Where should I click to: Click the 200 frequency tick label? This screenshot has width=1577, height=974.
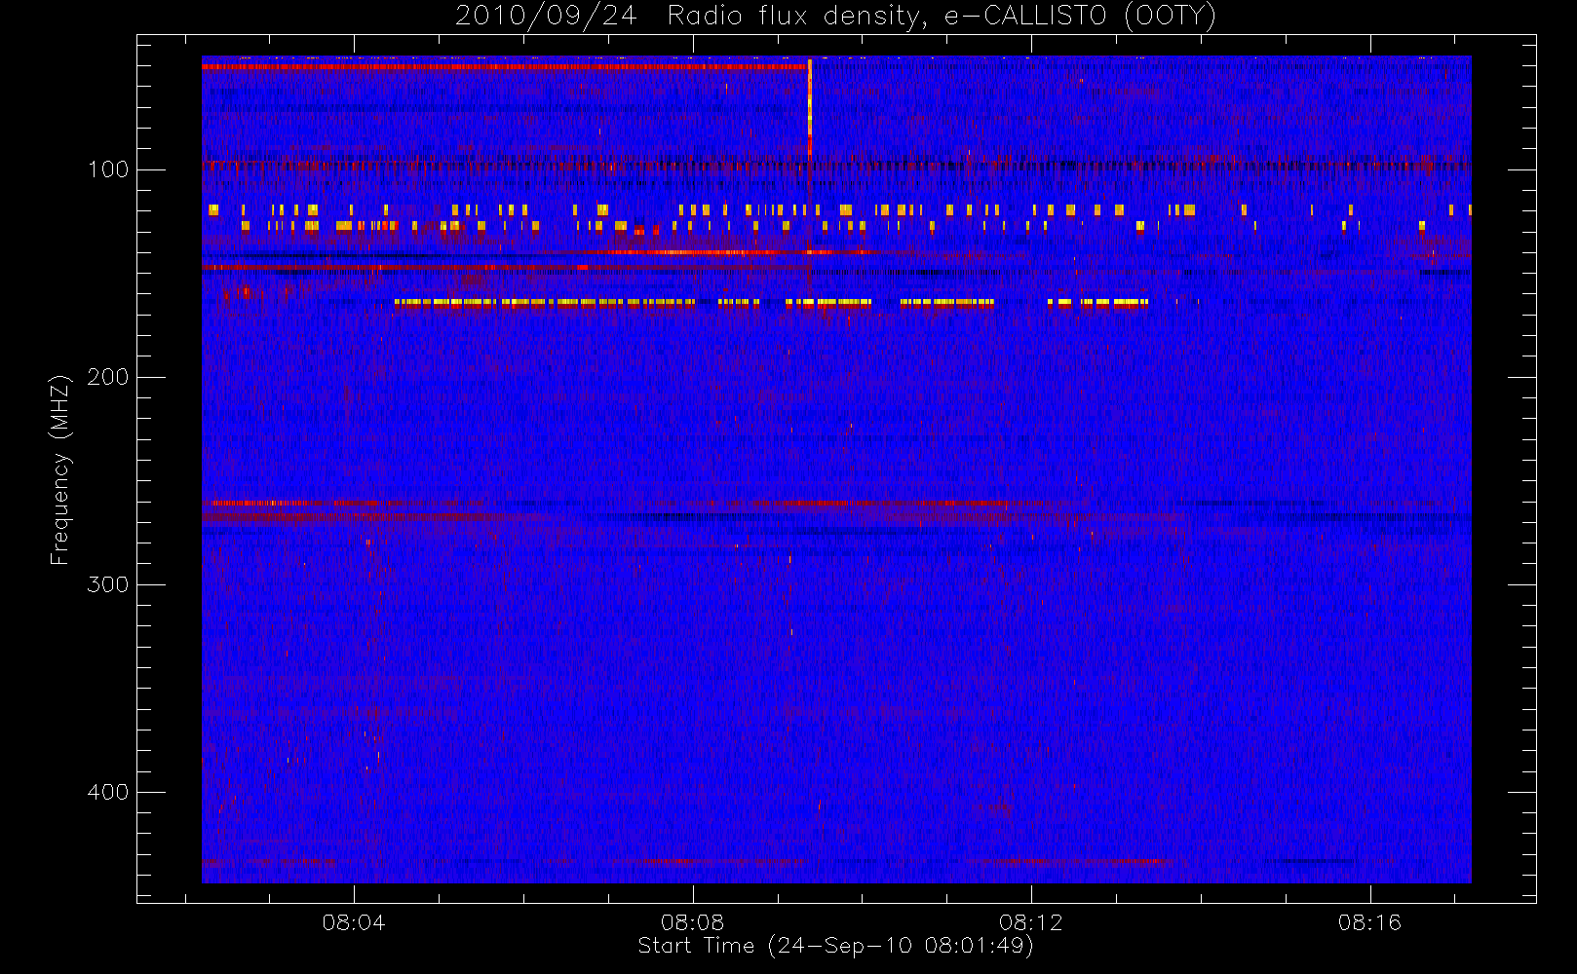coord(107,377)
